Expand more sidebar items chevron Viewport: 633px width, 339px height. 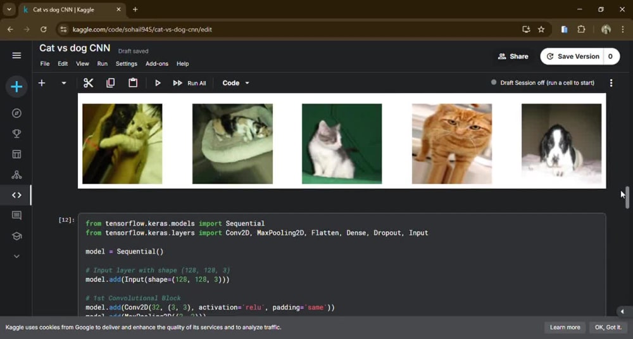coord(16,256)
